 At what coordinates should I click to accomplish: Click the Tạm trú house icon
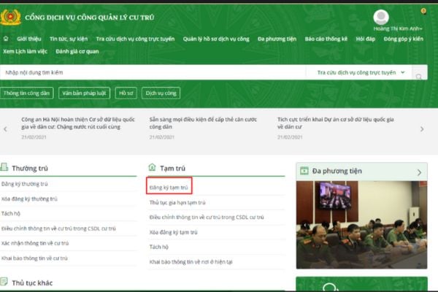point(152,167)
